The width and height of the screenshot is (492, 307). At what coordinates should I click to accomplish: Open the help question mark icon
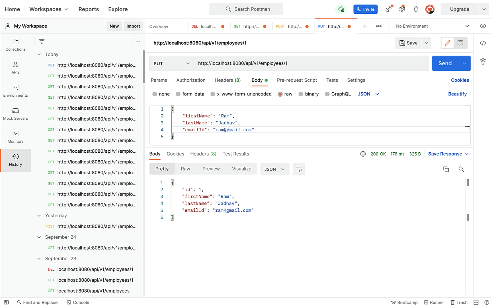[x=487, y=302]
